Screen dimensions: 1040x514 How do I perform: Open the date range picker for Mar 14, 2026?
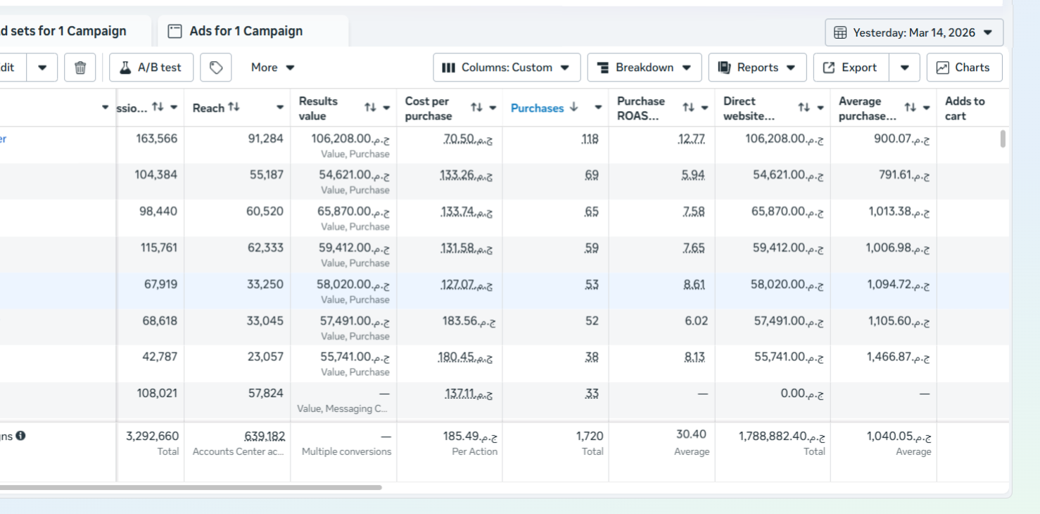(913, 32)
